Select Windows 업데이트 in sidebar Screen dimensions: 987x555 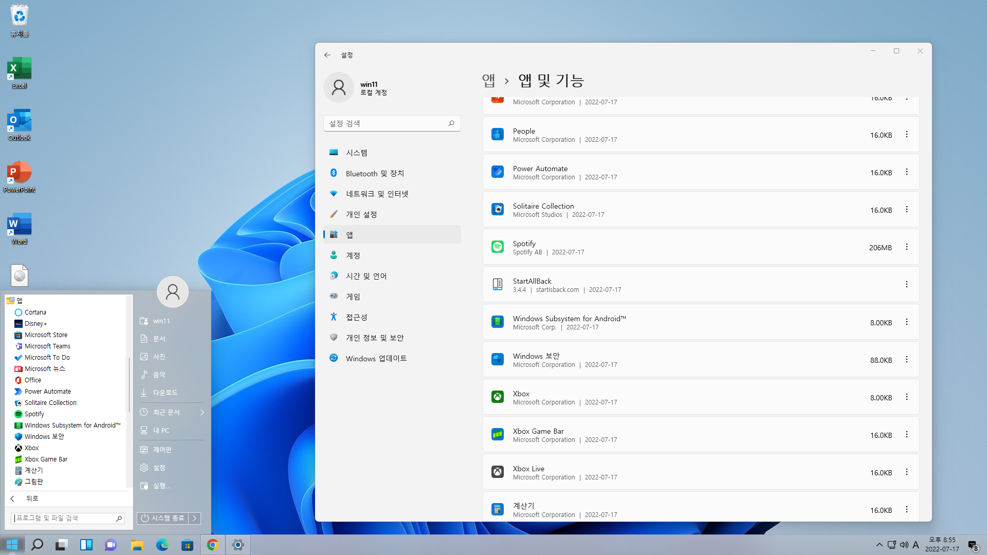click(x=392, y=358)
